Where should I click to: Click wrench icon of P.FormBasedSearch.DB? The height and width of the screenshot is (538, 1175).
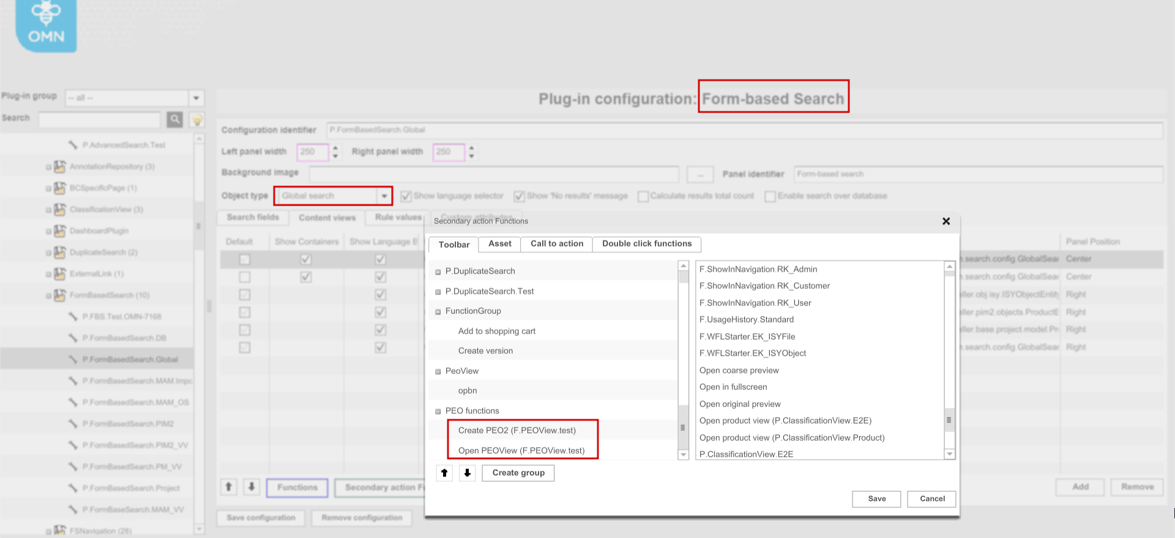click(73, 338)
